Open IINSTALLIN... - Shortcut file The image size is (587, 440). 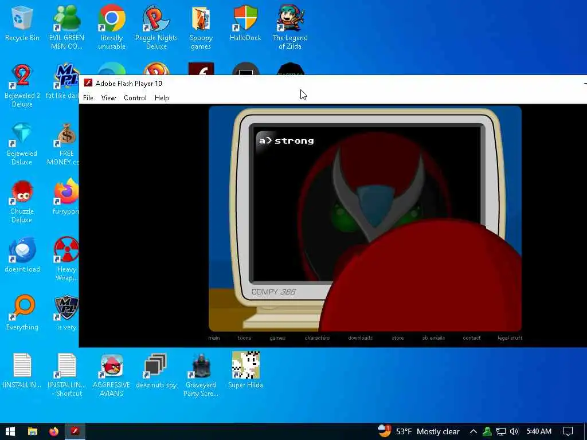point(66,375)
